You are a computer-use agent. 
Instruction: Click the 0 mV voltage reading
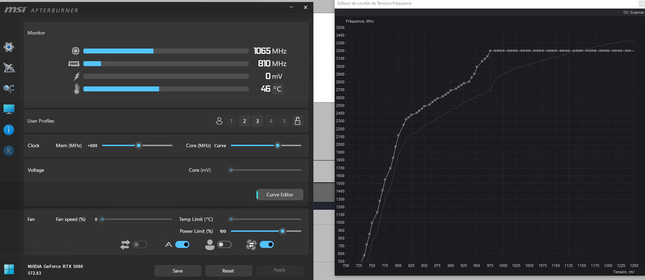[274, 76]
